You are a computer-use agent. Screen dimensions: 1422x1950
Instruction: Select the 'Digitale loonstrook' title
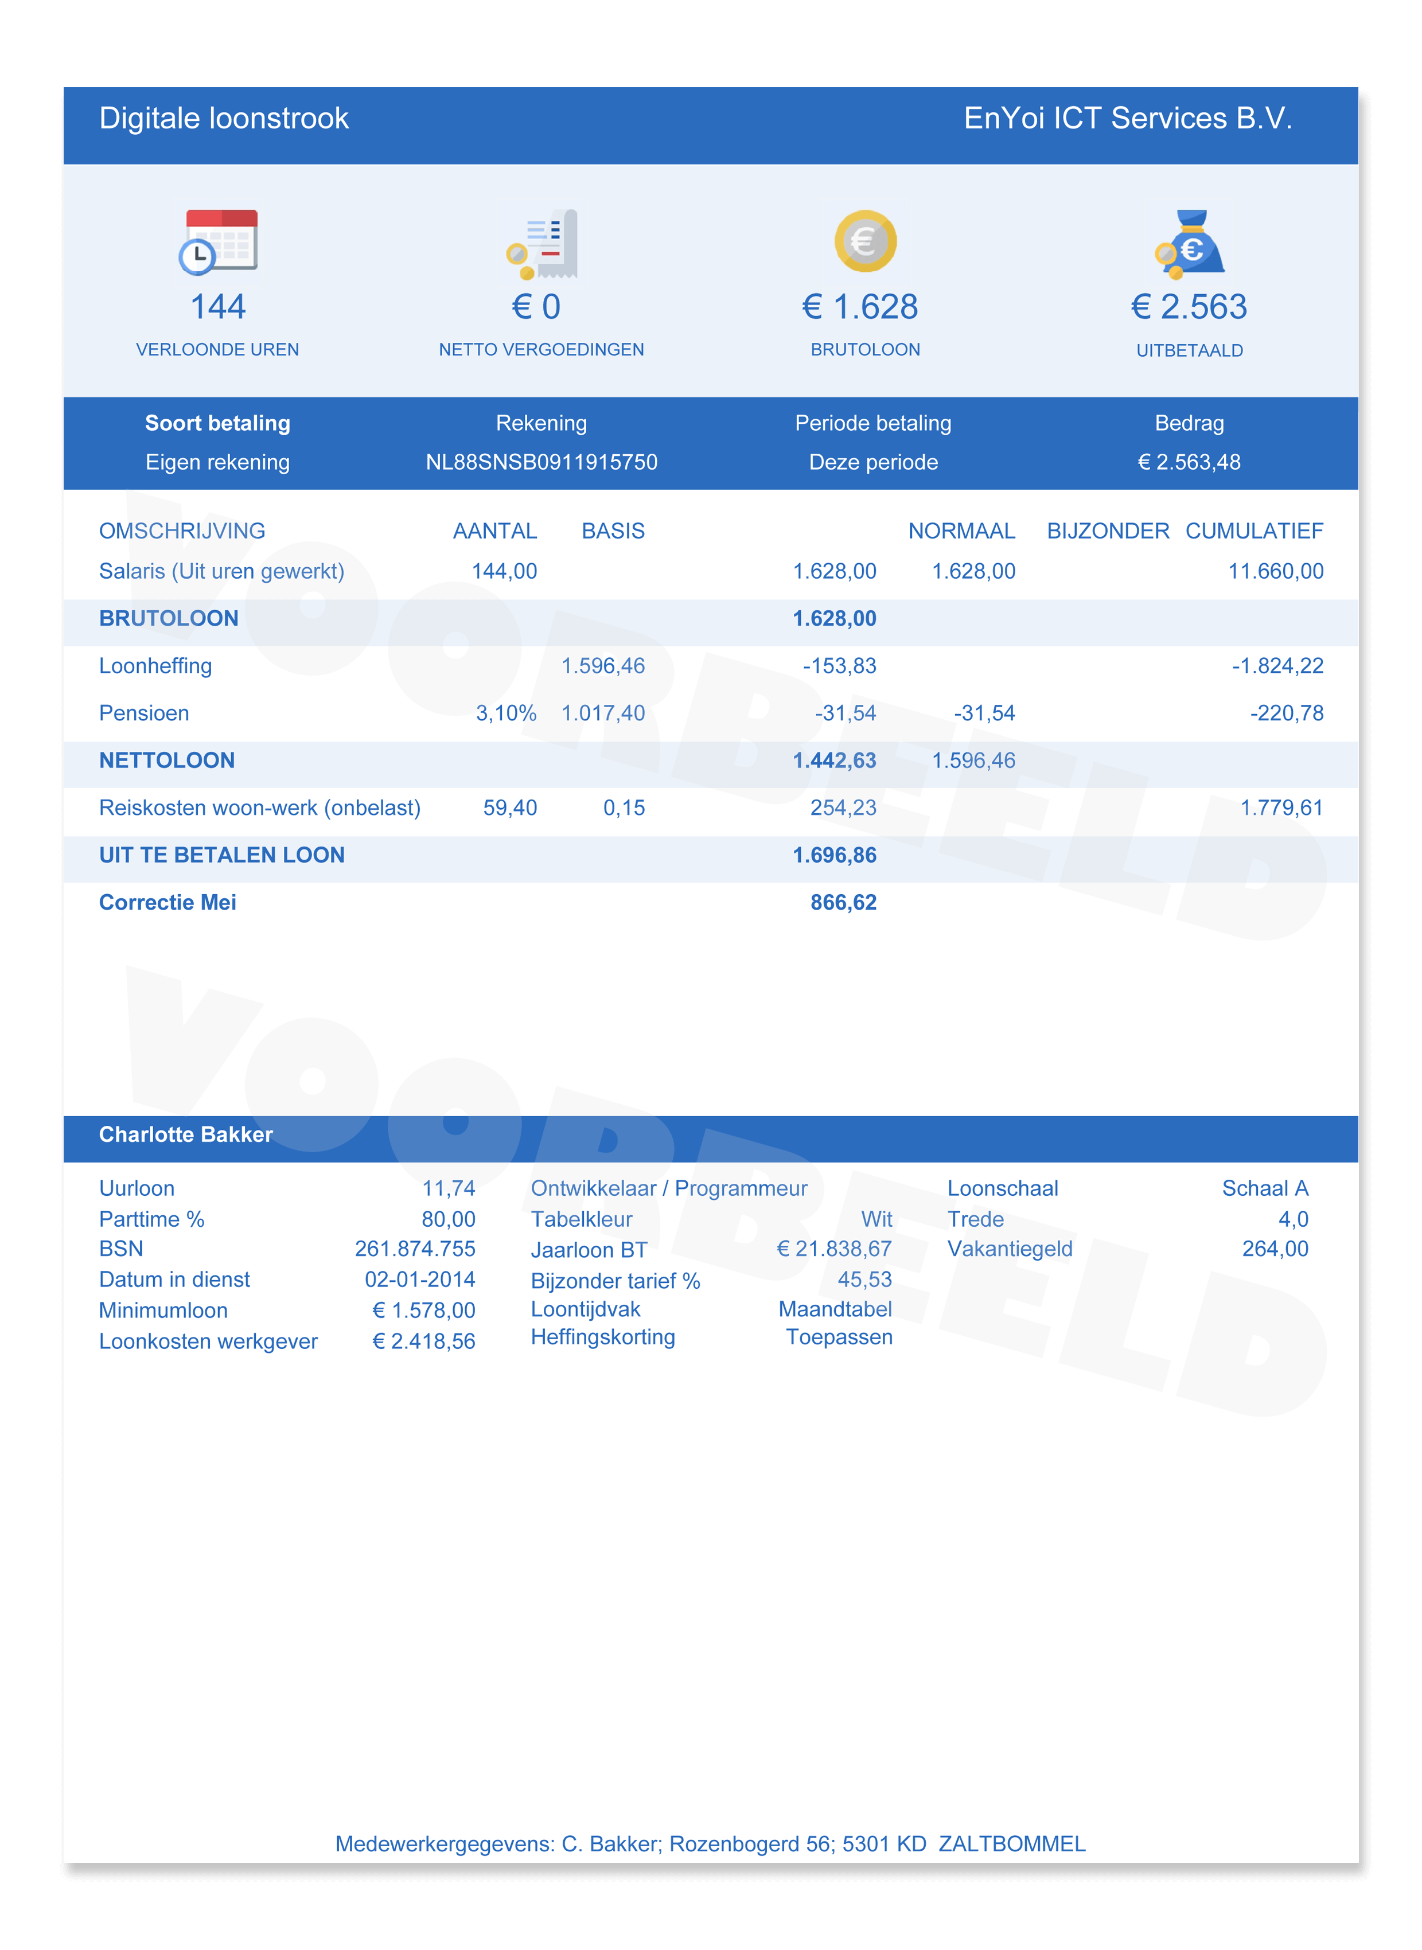coord(224,118)
